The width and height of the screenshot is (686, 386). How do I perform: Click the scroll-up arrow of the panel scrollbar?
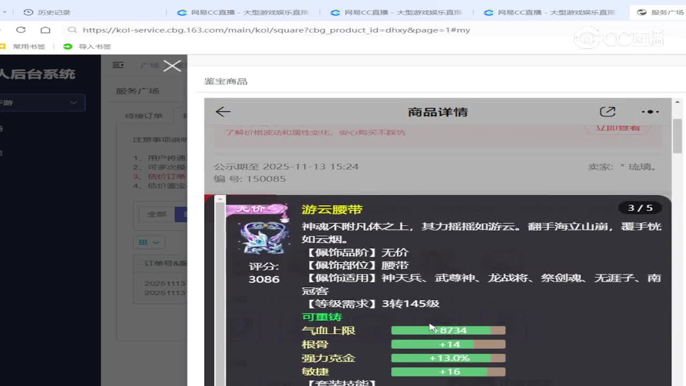click(677, 102)
